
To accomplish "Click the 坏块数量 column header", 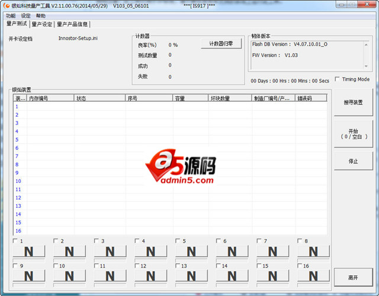I will click(x=230, y=98).
